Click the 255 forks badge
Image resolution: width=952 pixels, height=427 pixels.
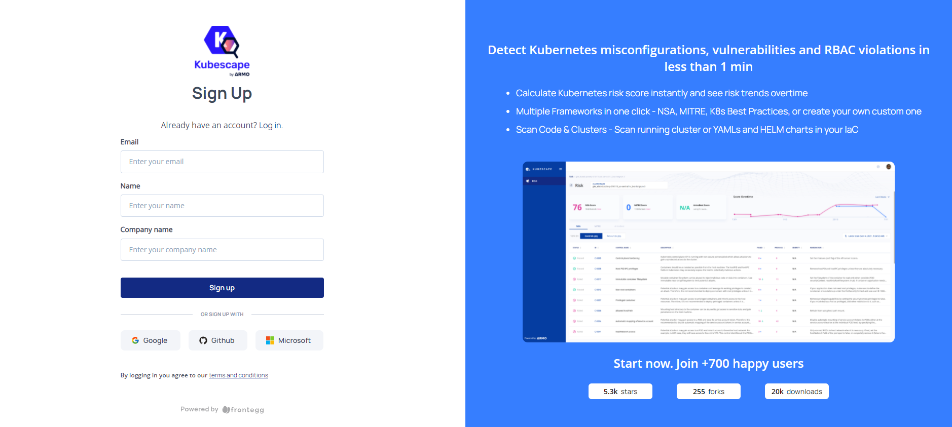[x=708, y=392]
